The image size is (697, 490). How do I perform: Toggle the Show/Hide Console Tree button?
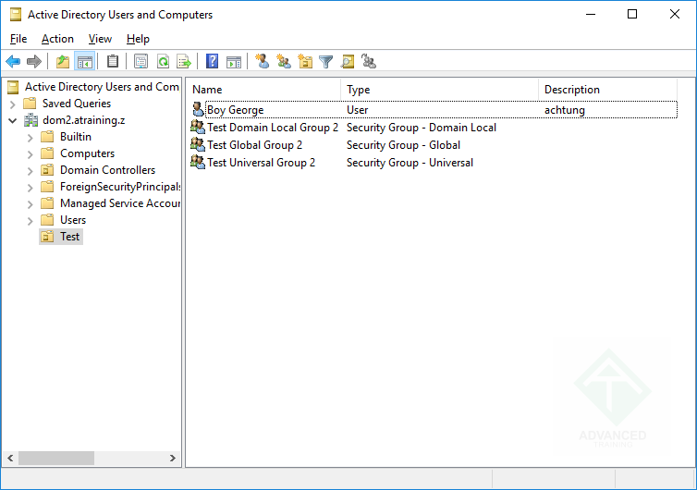(x=84, y=62)
